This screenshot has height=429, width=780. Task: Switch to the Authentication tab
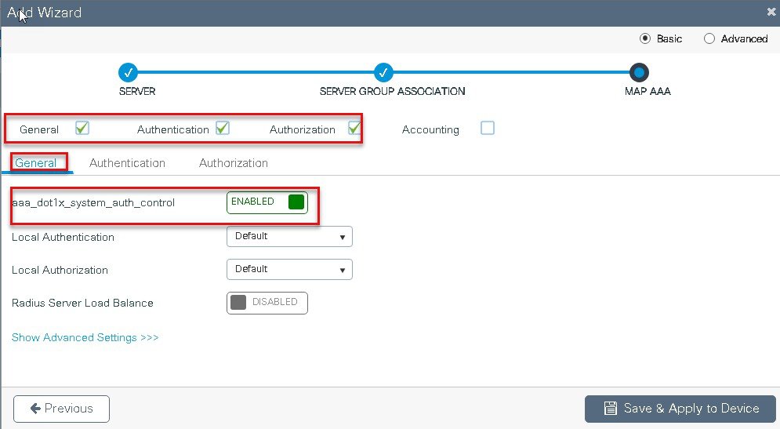pos(127,163)
